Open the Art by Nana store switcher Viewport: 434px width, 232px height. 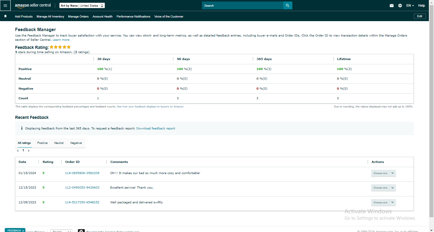tap(82, 5)
